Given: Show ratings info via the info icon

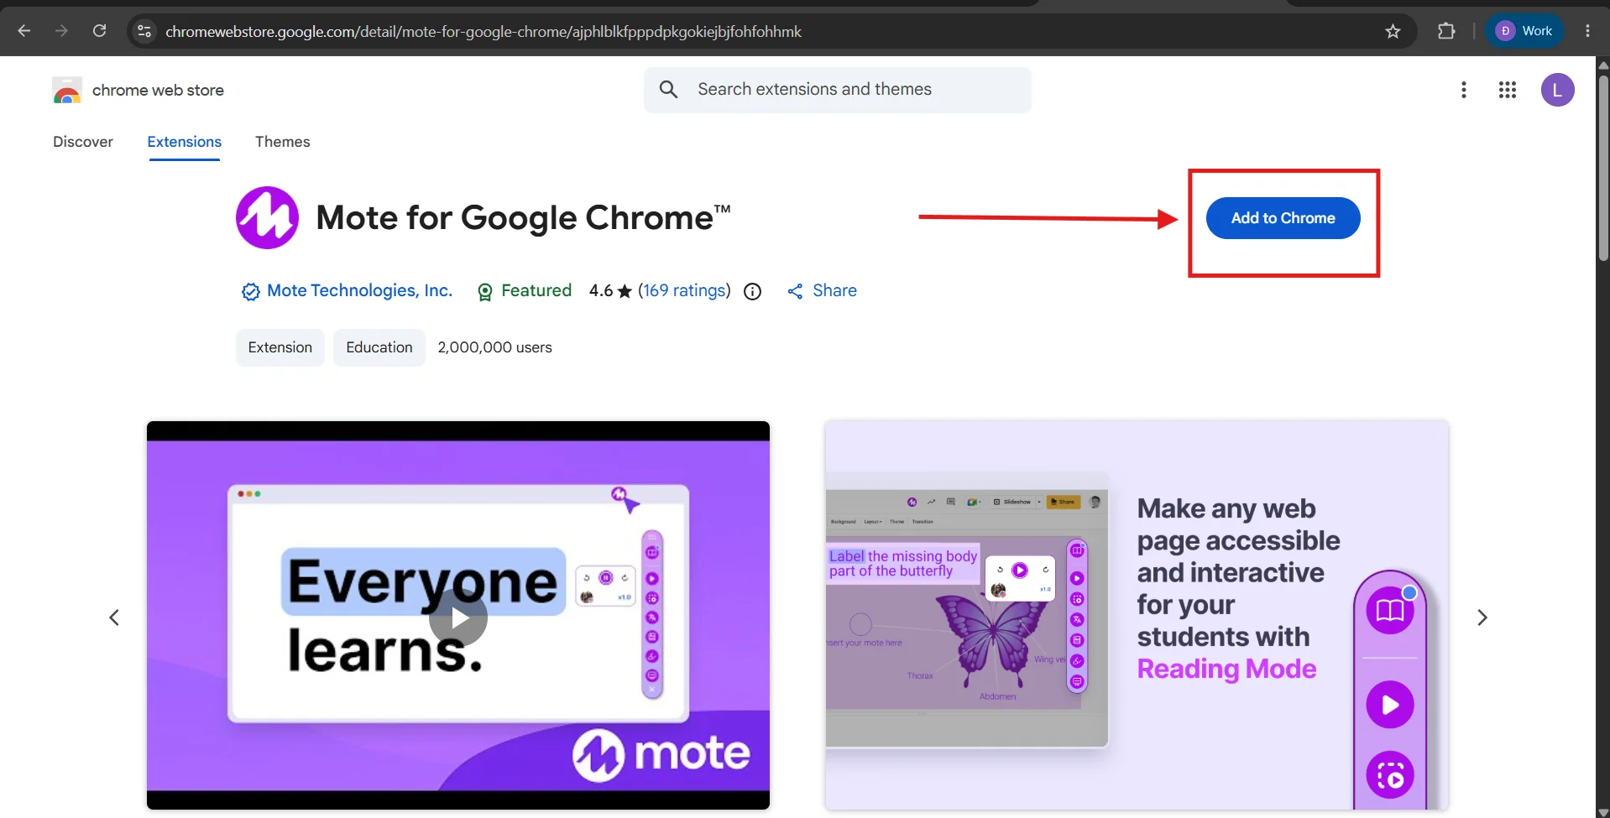Looking at the screenshot, I should (753, 291).
